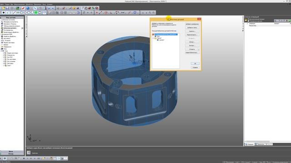Click the red cube icon in top toolbar
The image size is (291, 163).
(97, 8)
